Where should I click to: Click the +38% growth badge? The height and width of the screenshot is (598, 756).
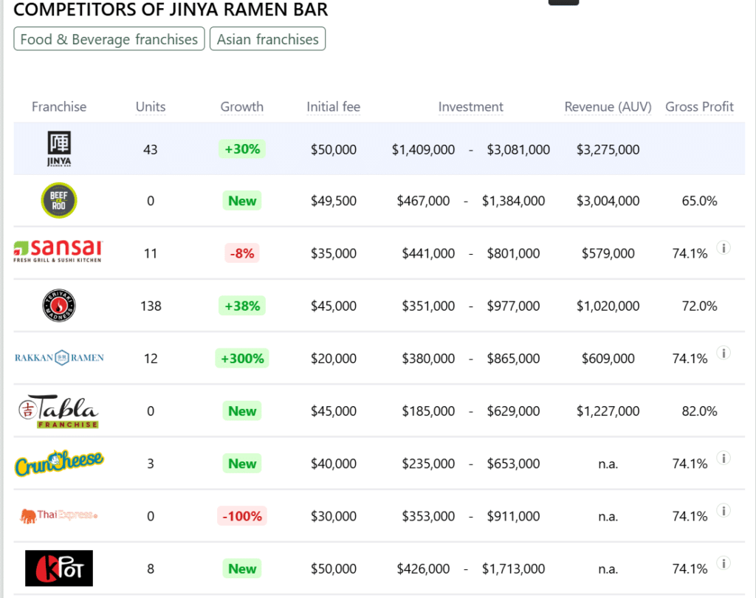[x=242, y=306]
